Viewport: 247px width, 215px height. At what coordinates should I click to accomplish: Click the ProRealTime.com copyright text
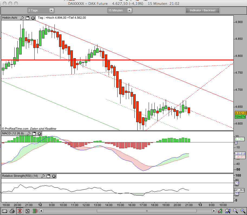click(15, 129)
